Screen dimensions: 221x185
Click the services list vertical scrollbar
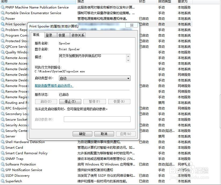point(220,111)
